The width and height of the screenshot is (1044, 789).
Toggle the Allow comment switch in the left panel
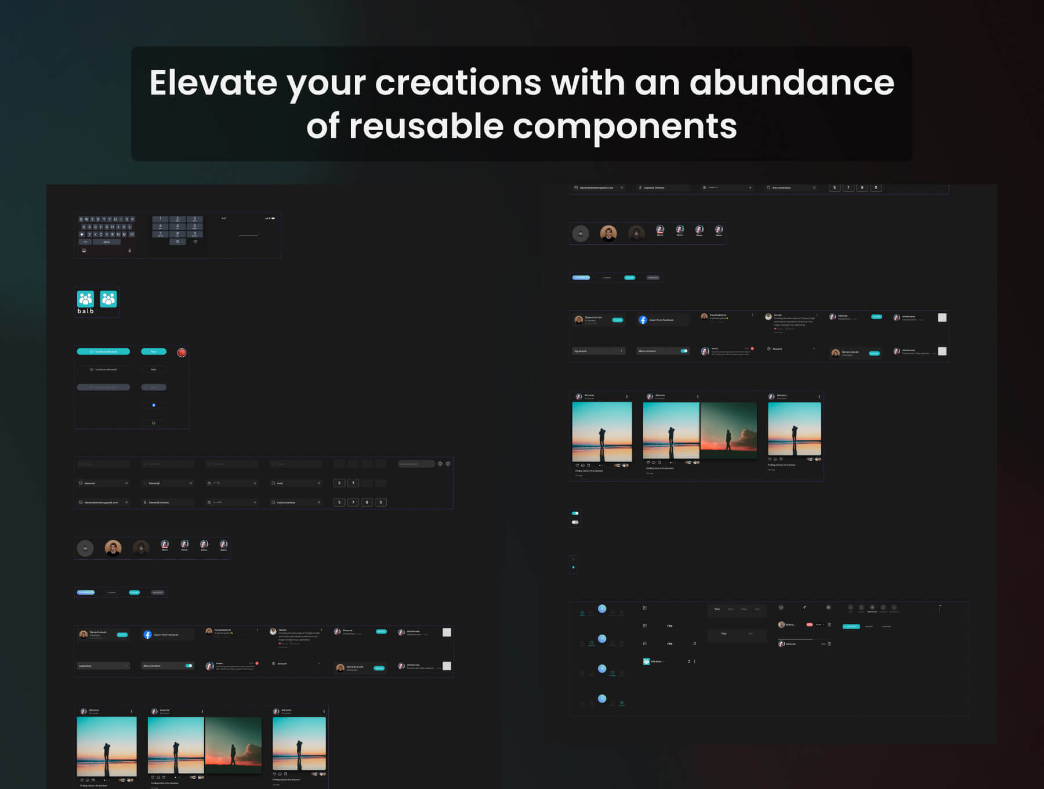coord(188,666)
